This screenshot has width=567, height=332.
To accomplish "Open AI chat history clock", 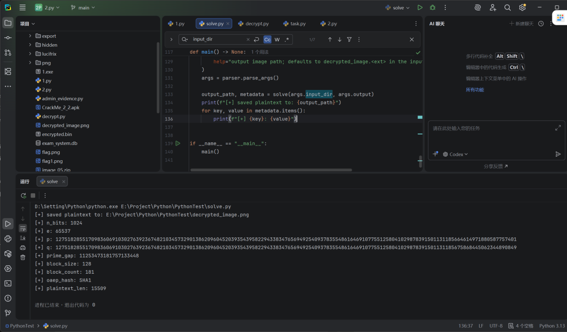I will (541, 24).
